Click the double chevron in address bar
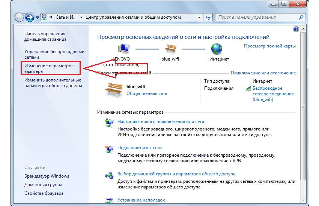The image size is (319, 206). click(51, 17)
